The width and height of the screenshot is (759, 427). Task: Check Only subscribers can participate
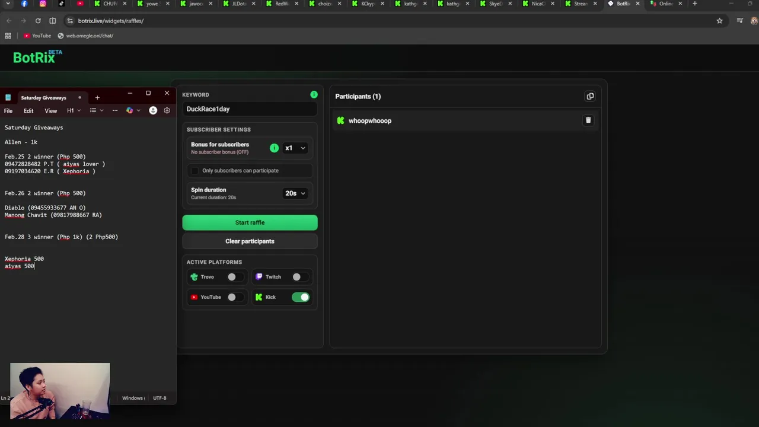pos(194,171)
